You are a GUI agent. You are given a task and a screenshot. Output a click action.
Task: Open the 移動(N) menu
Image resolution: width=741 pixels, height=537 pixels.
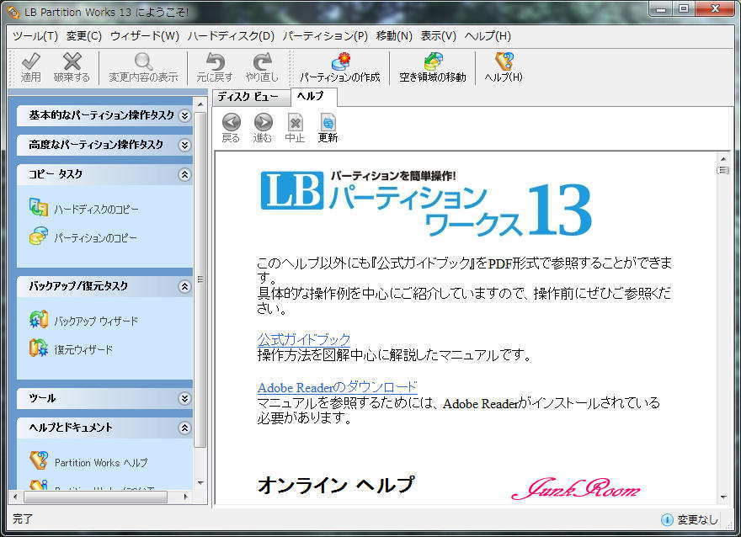click(394, 36)
